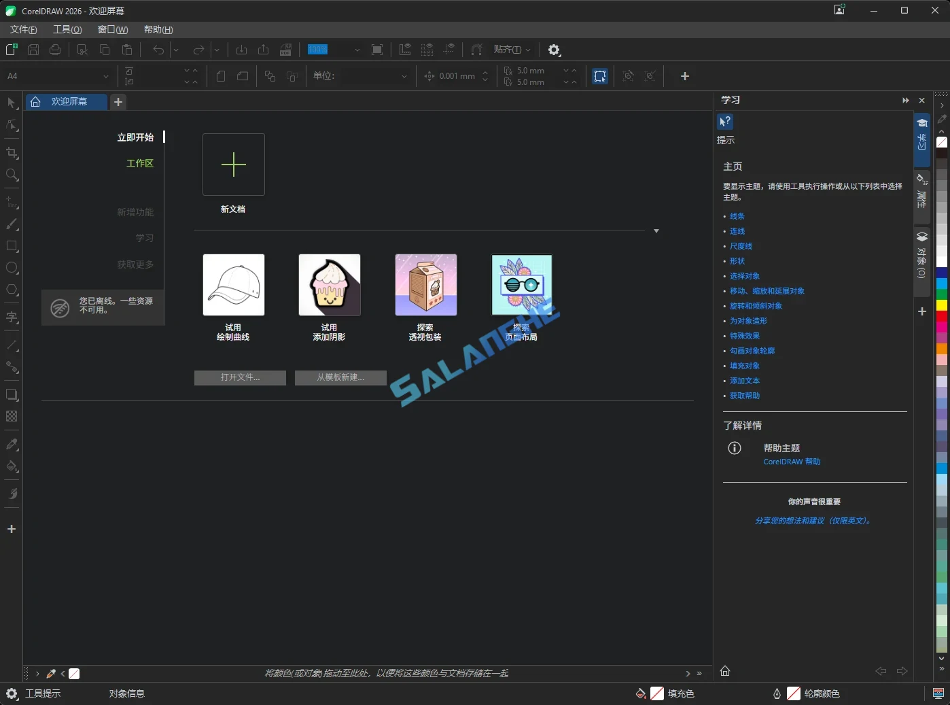This screenshot has height=705, width=950.
Task: Select the Interactive Fill bucket tool
Action: 12,466
